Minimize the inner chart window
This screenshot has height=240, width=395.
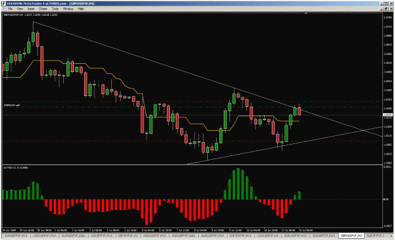(382, 9)
